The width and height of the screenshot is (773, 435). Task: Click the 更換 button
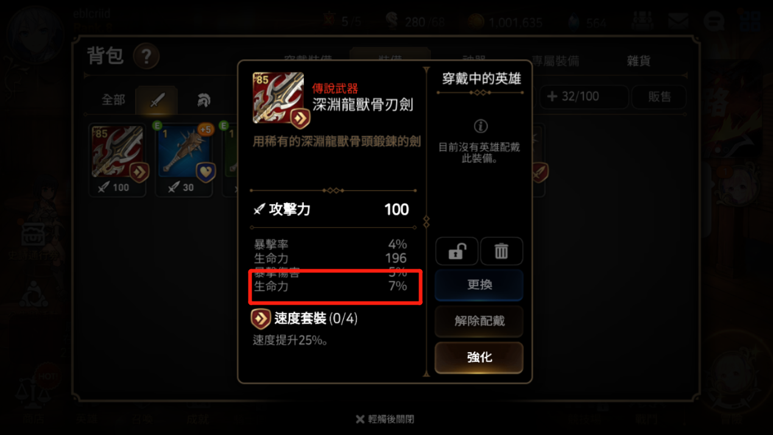[479, 285]
